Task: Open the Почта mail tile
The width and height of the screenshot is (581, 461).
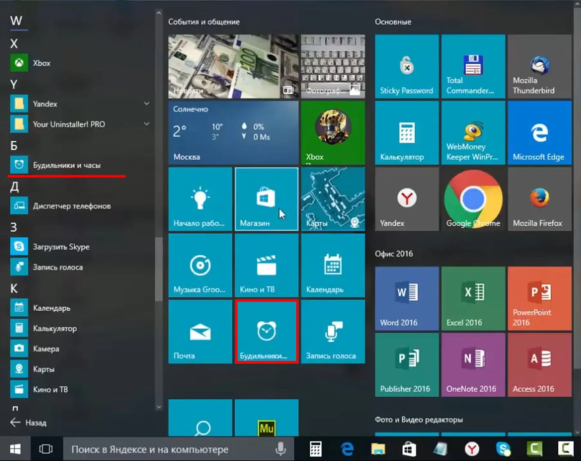Action: click(x=200, y=332)
